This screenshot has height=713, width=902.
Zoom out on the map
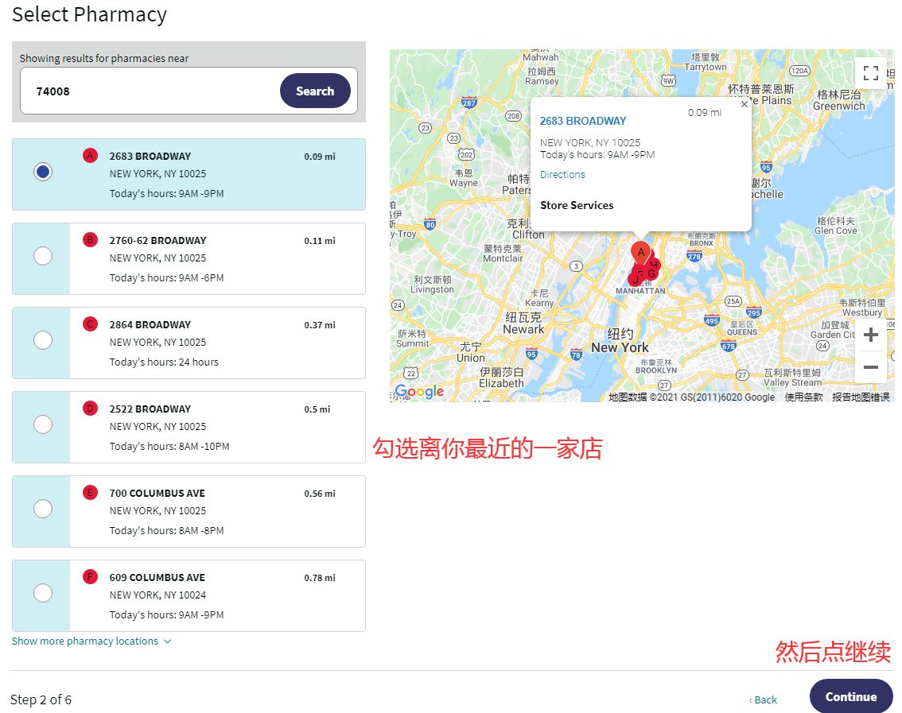pyautogui.click(x=870, y=367)
